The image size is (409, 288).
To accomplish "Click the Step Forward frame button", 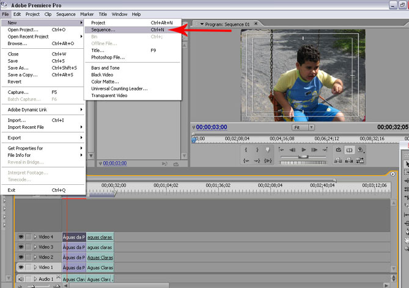I will [313, 149].
